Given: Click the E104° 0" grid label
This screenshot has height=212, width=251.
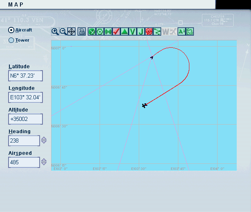Looking at the screenshot, I should (217, 169).
